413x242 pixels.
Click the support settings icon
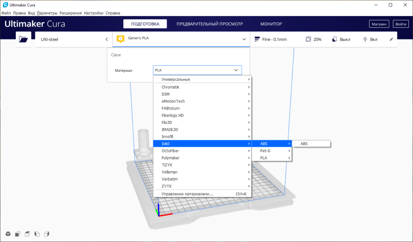(x=334, y=39)
